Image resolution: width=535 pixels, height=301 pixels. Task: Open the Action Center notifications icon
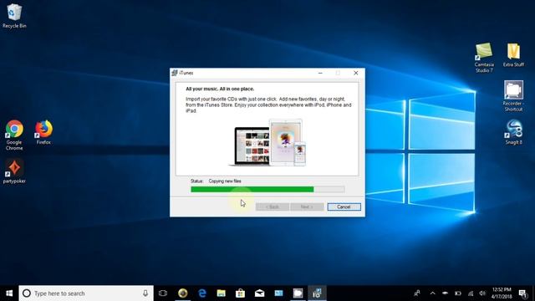point(522,293)
